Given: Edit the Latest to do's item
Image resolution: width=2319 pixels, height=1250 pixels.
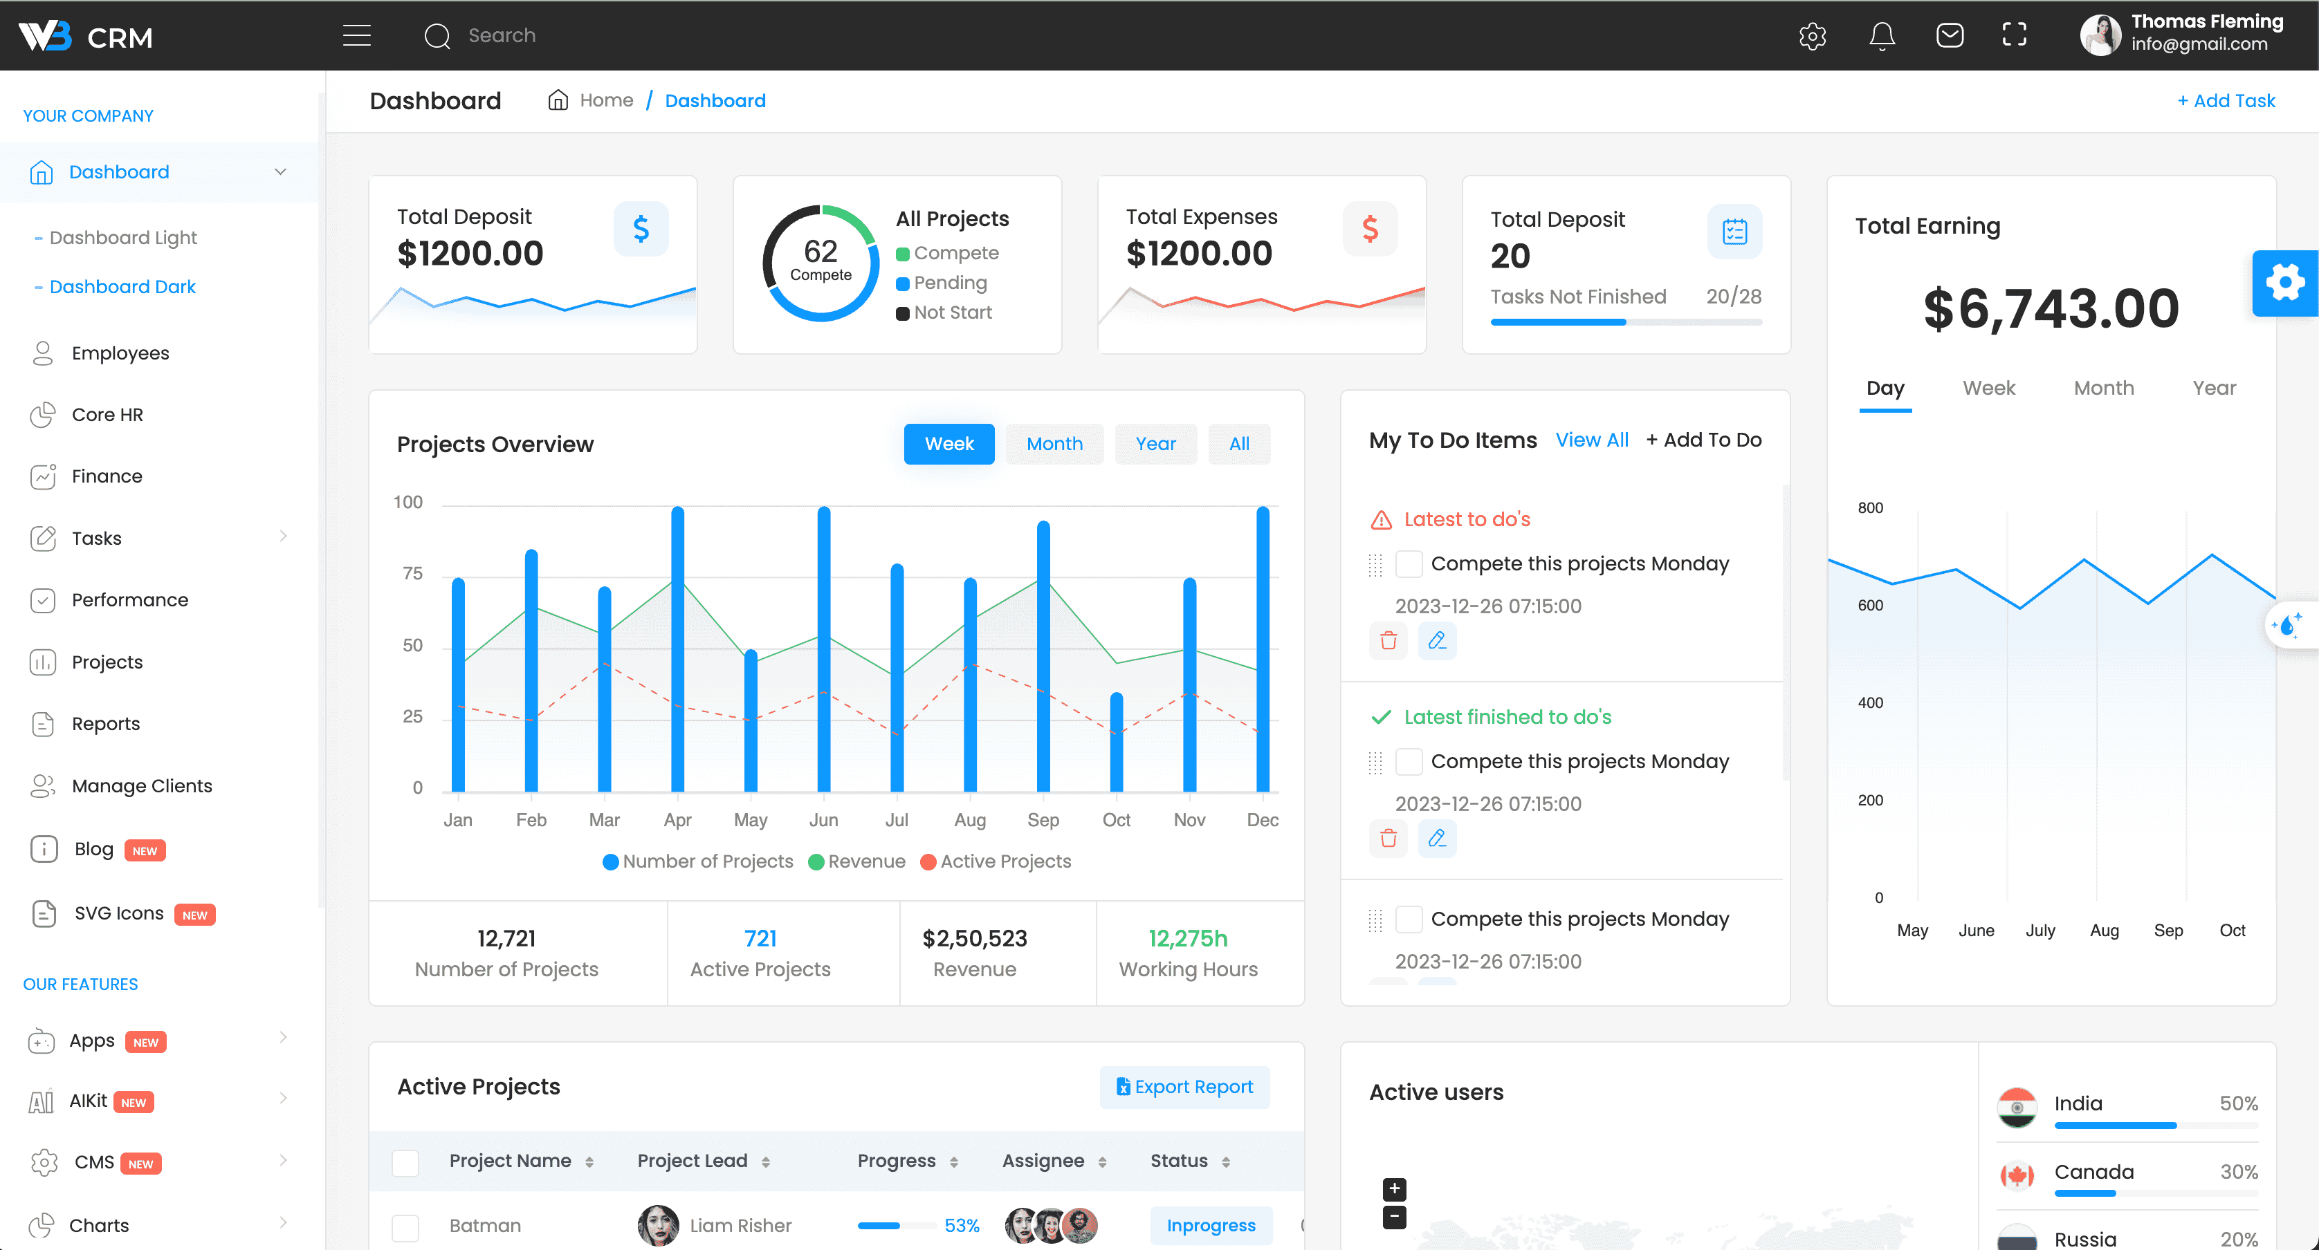Looking at the screenshot, I should coord(1437,641).
